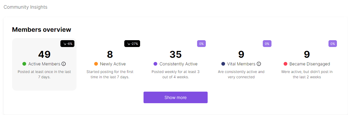
Task: Click info icon next to Active Members
Action: tap(64, 64)
